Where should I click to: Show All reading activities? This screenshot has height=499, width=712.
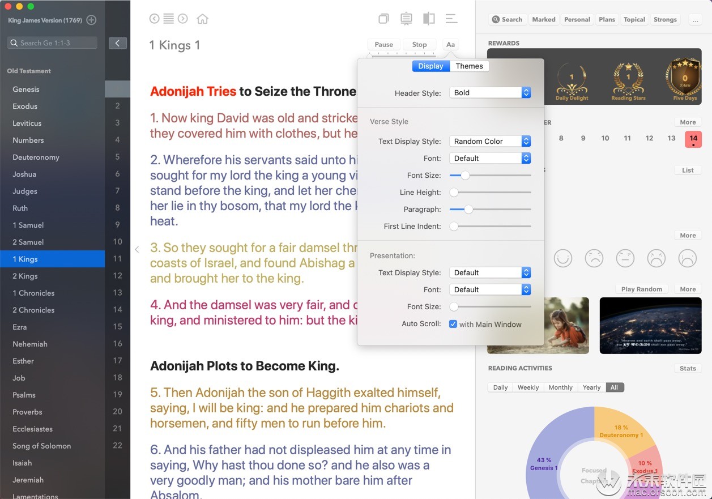pyautogui.click(x=614, y=387)
